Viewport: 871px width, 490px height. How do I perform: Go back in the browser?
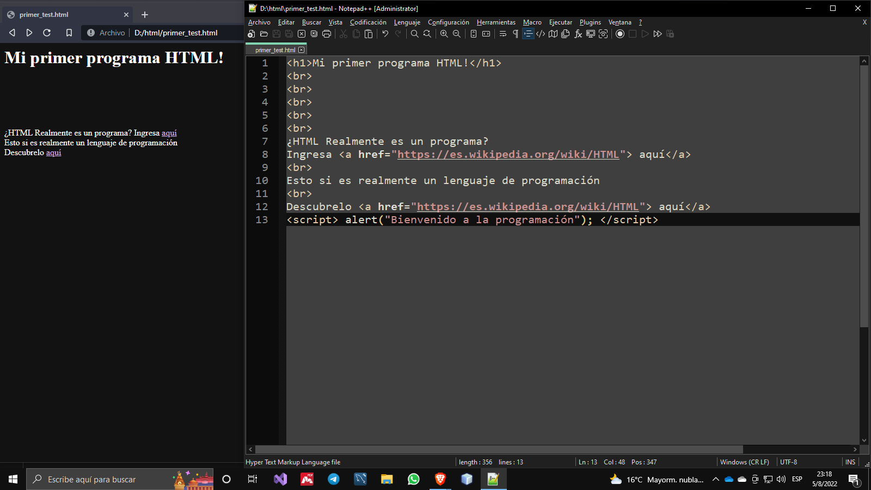[12, 33]
